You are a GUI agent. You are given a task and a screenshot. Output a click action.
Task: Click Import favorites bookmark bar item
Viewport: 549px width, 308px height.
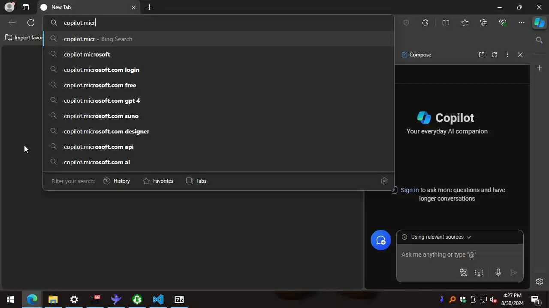coord(24,38)
